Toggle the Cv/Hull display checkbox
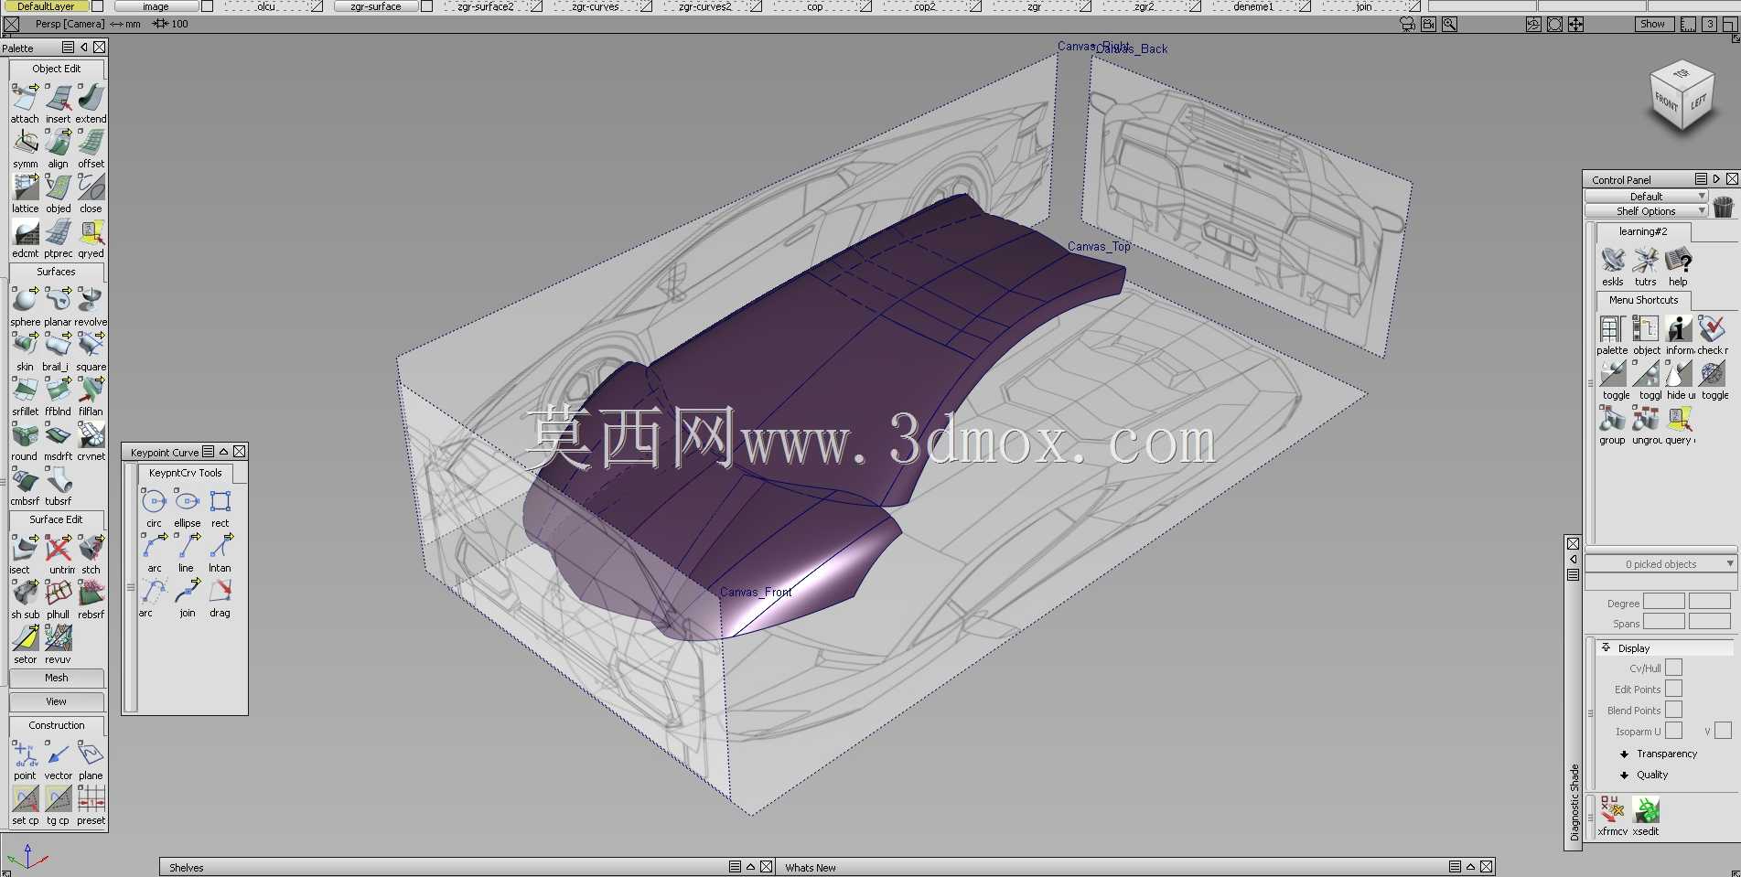This screenshot has height=877, width=1741. point(1673,668)
